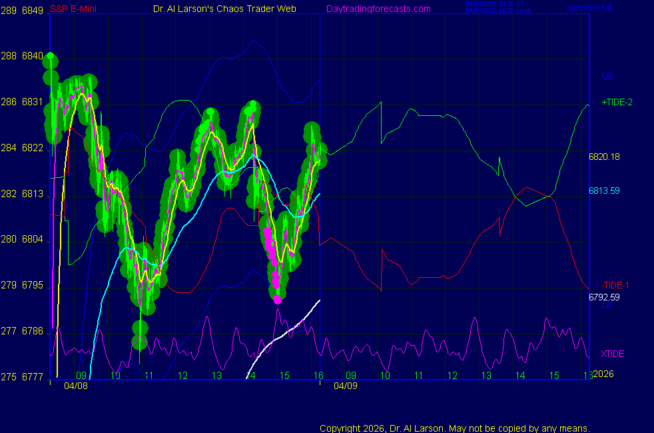Click the 6849 top price axis label
654x433 pixels.
point(33,11)
